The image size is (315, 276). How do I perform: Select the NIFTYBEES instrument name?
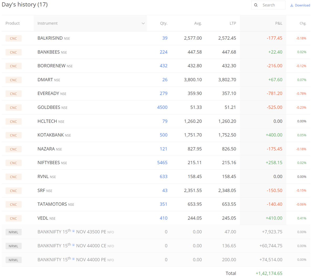49,163
